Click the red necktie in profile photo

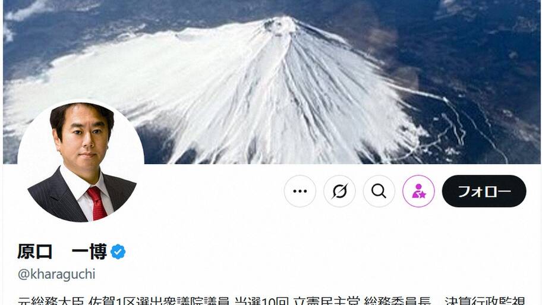97,203
